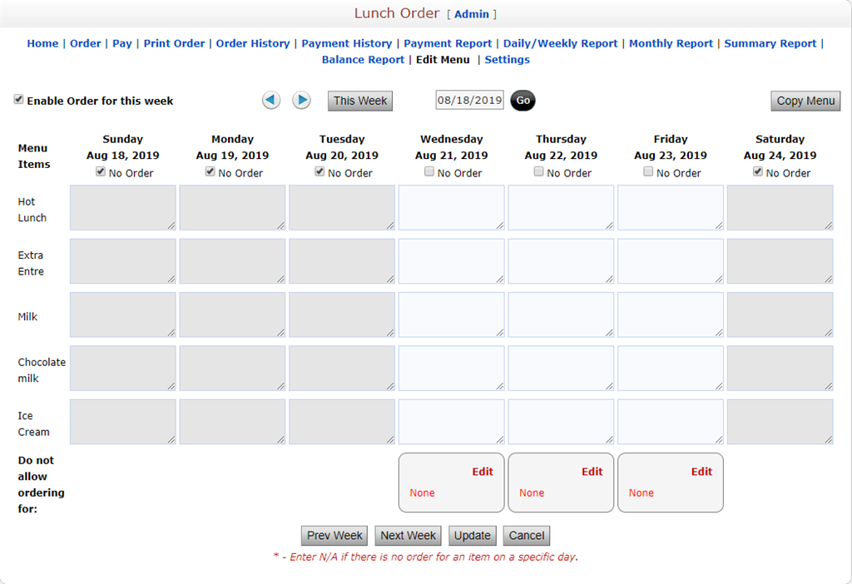The height and width of the screenshot is (584, 852).
Task: Switch to the Order History section
Action: tap(253, 43)
